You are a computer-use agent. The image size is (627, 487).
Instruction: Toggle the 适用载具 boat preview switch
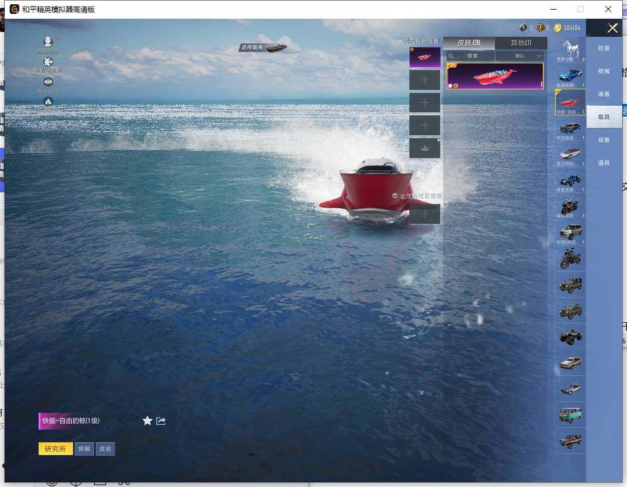tap(263, 47)
